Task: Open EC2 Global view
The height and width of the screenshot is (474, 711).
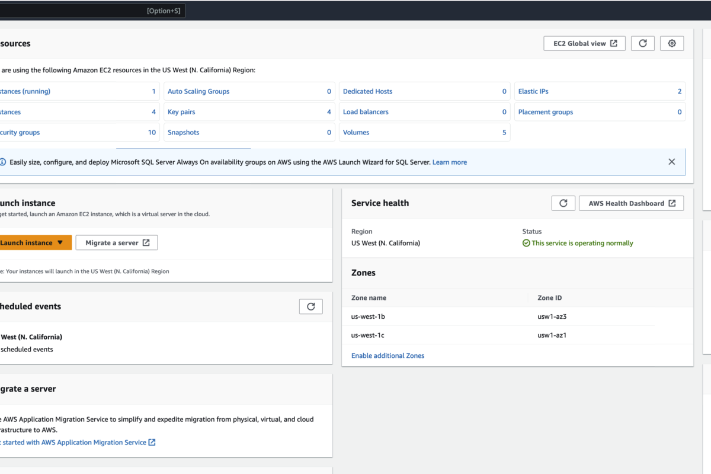Action: coord(585,43)
